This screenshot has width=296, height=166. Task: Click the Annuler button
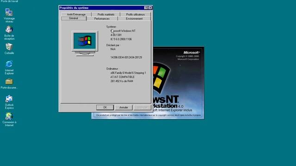(123, 107)
